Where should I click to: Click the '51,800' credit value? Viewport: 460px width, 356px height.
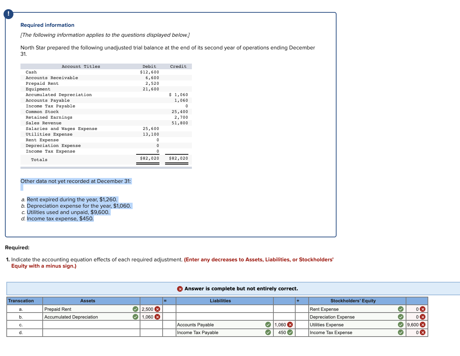click(x=180, y=123)
